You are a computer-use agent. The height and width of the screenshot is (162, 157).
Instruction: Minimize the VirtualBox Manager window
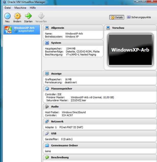pyautogui.click(x=137, y=1)
